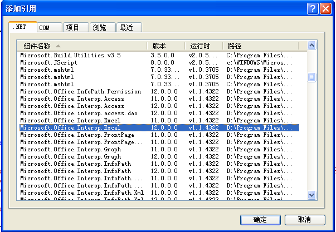Sort by the 路径 column header
Screen dimensions: 336x232
[261, 46]
